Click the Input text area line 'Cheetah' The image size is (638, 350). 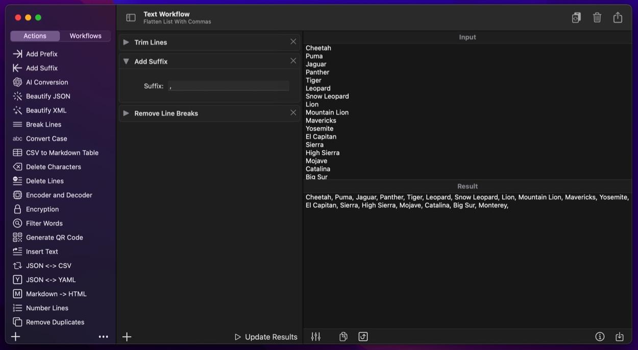point(318,48)
